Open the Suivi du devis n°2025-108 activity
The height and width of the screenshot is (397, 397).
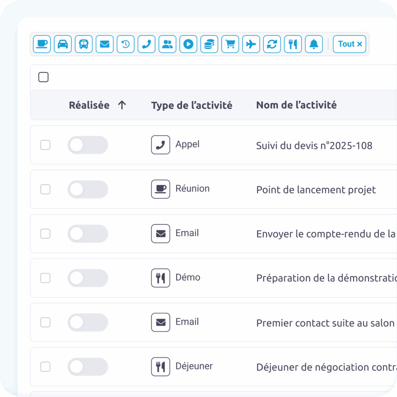click(314, 146)
